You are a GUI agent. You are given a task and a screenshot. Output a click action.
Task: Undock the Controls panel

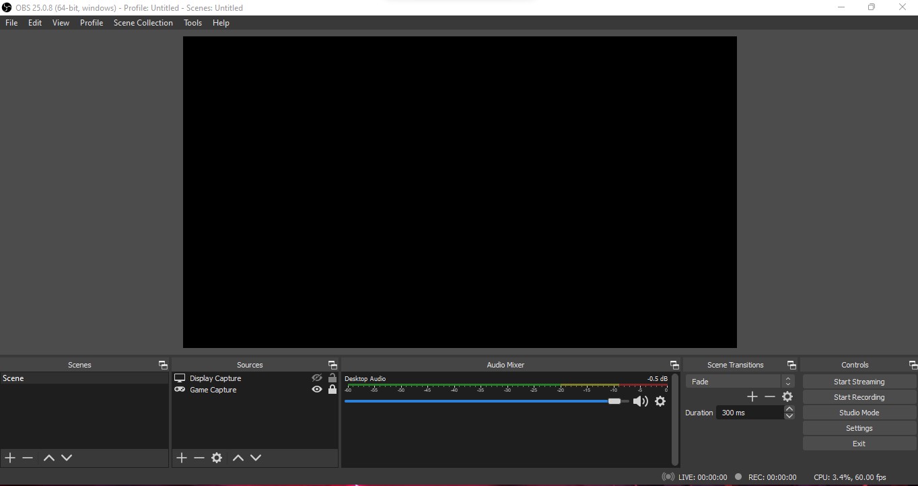tap(913, 365)
